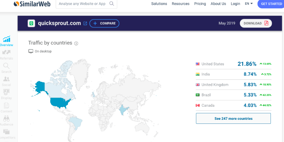Go to Social sidebar section

pyautogui.click(x=6, y=79)
